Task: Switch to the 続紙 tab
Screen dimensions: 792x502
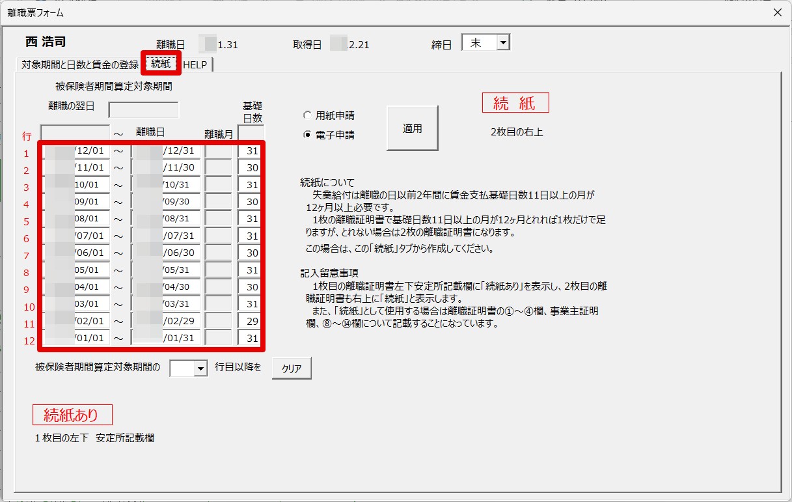Action: coord(161,63)
